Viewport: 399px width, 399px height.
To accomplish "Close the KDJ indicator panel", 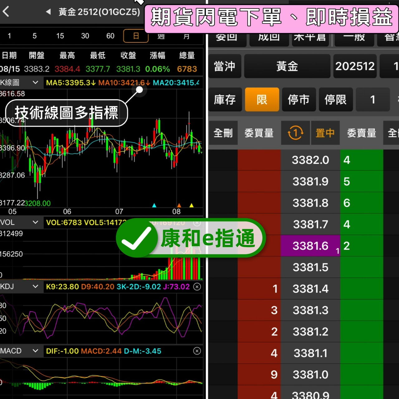I will 197,286.
